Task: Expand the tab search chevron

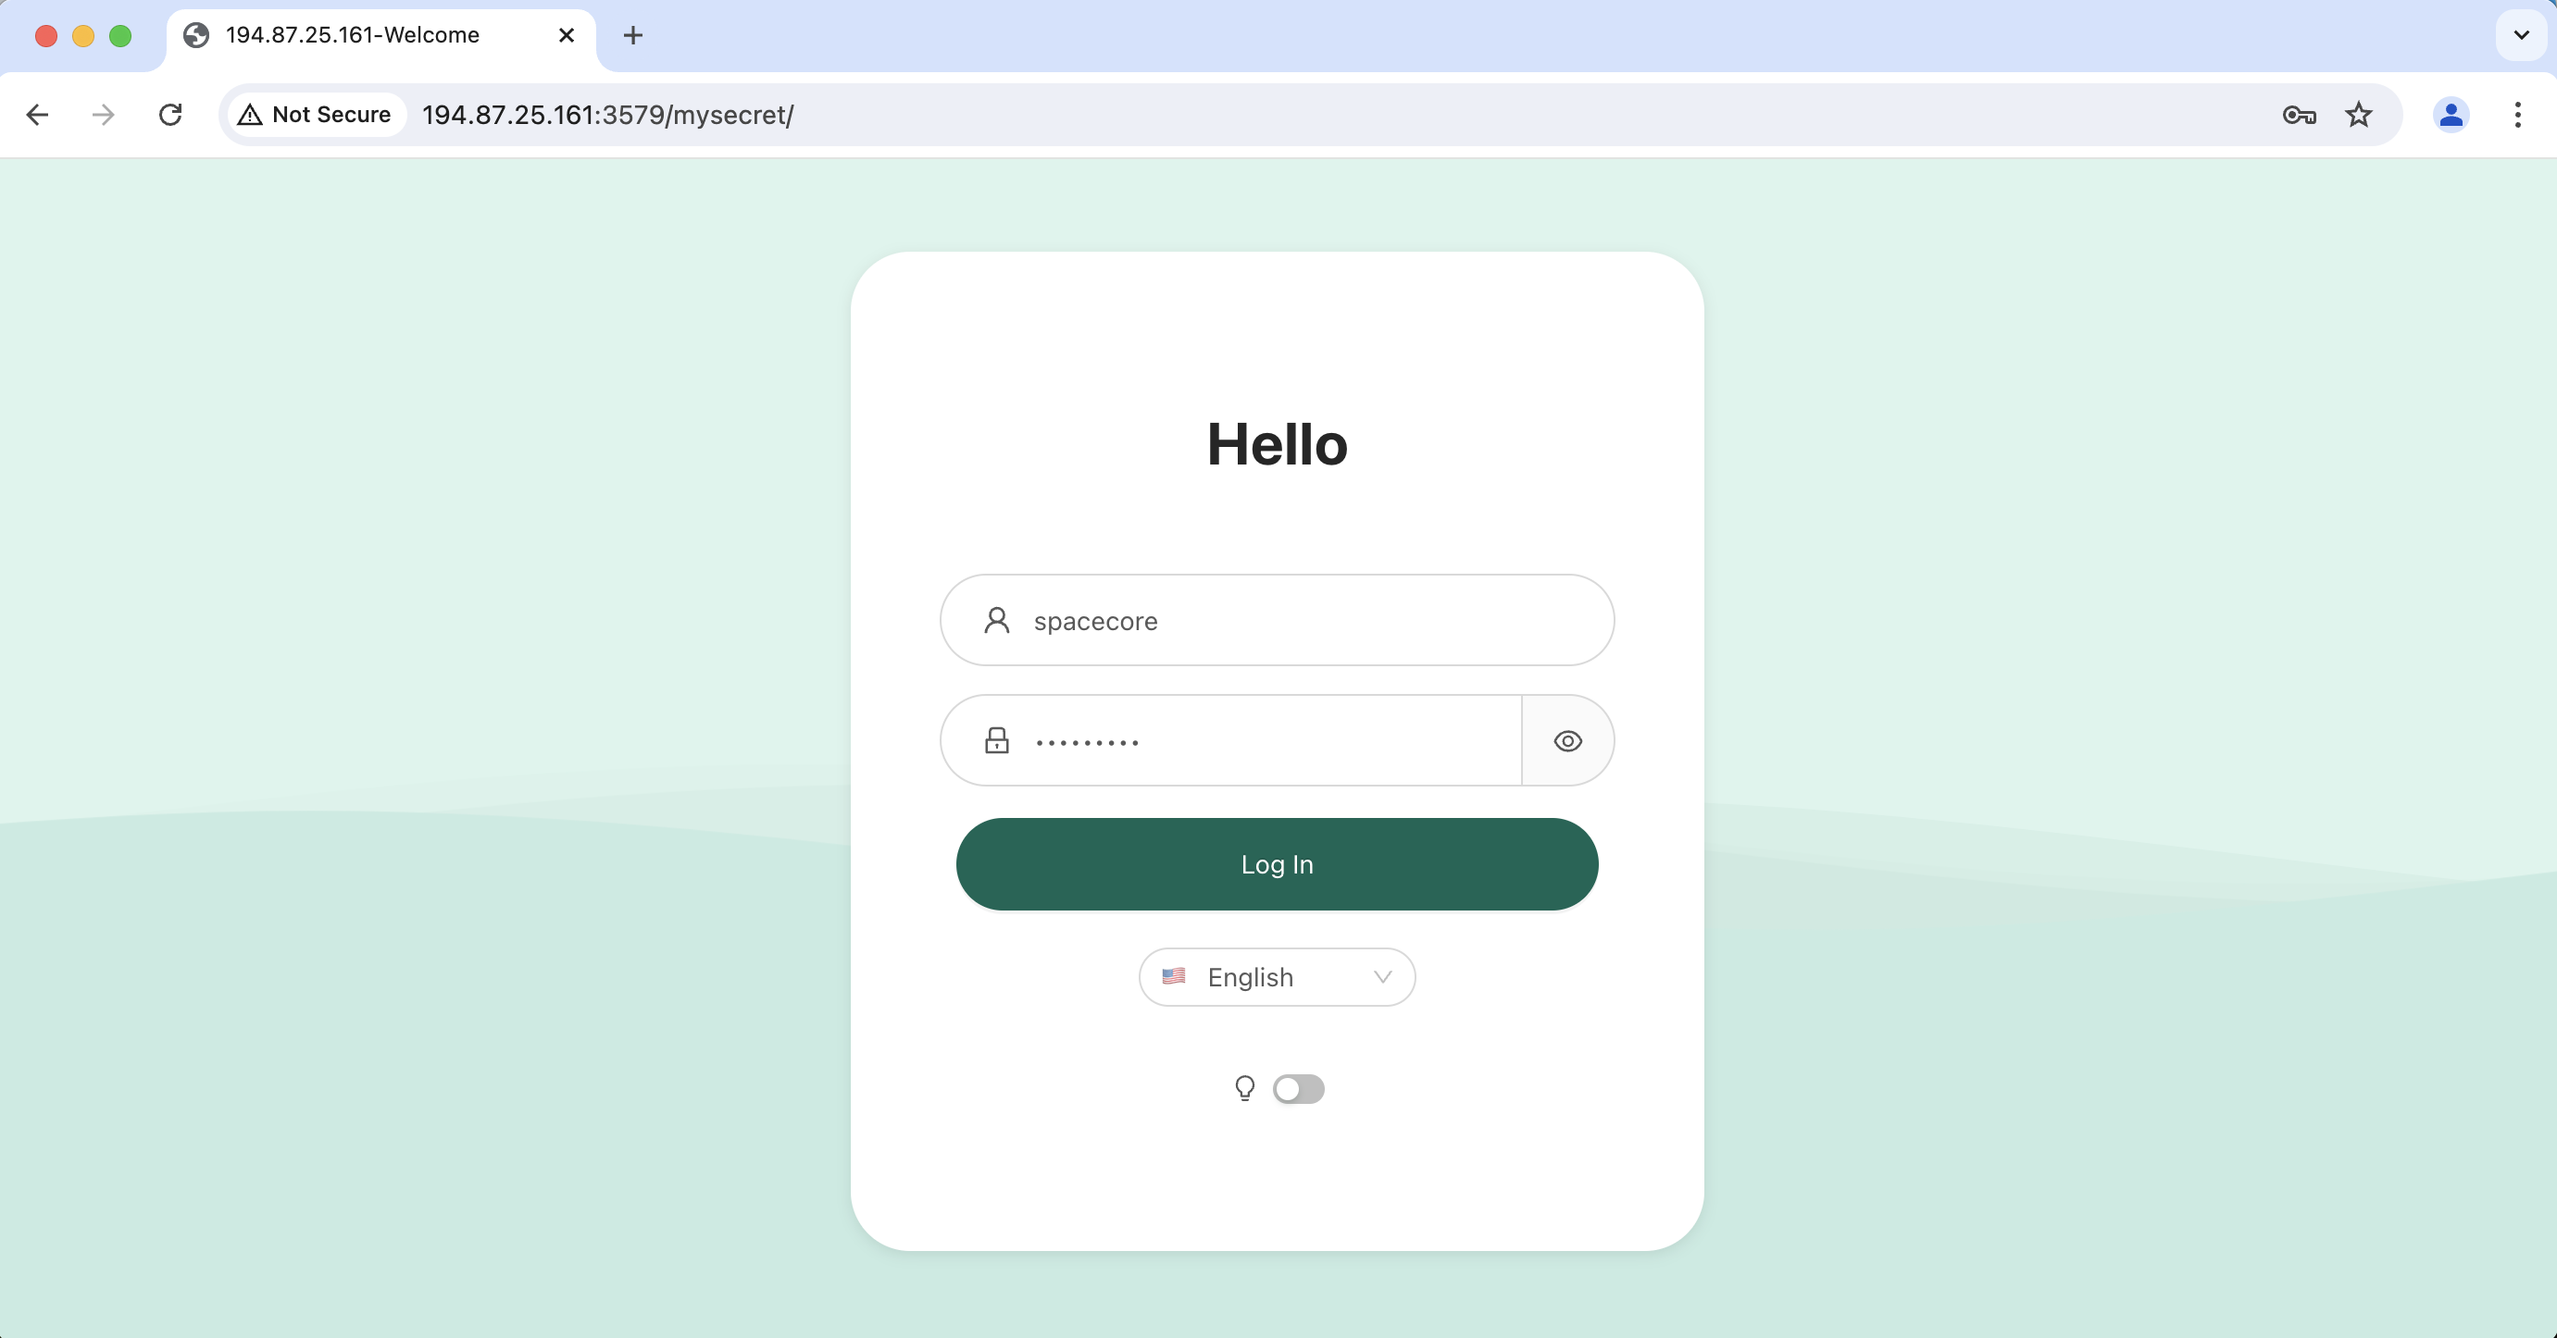Action: pyautogui.click(x=2520, y=36)
